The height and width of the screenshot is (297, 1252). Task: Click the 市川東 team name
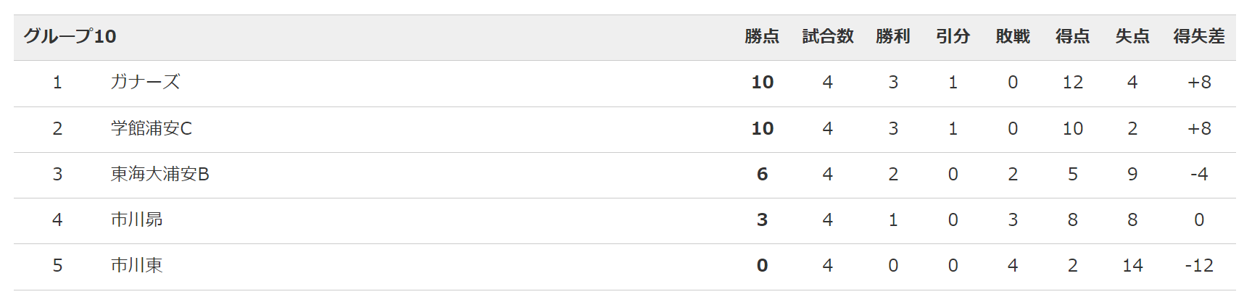tap(136, 265)
